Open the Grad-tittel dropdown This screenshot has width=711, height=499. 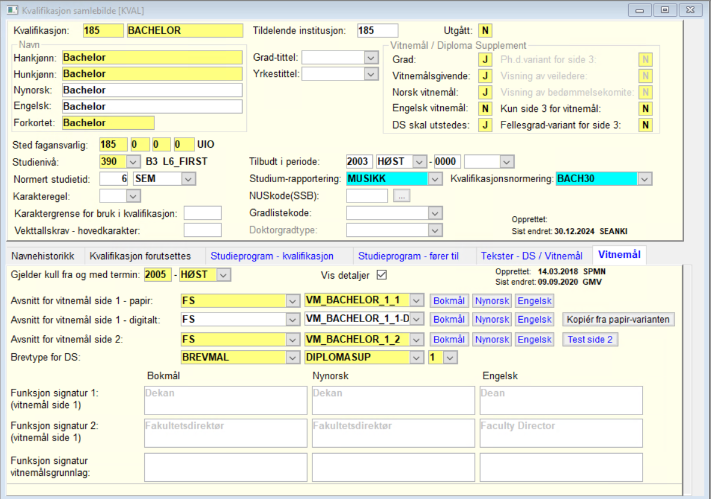[371, 58]
